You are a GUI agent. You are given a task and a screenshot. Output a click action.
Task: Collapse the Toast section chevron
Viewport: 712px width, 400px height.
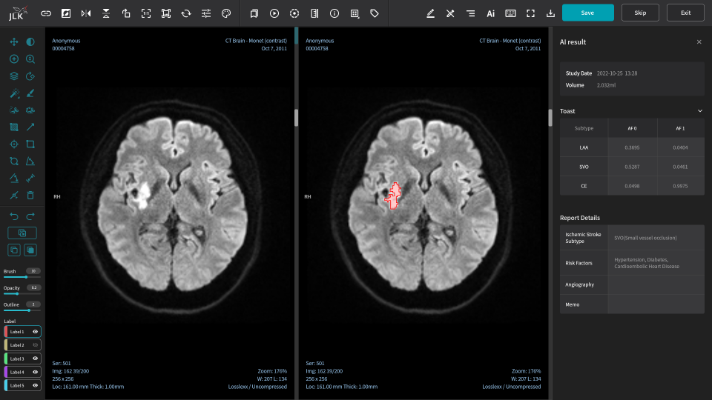pyautogui.click(x=699, y=111)
